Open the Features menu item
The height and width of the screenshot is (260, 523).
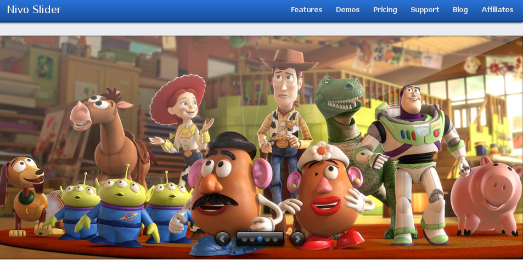(x=307, y=10)
